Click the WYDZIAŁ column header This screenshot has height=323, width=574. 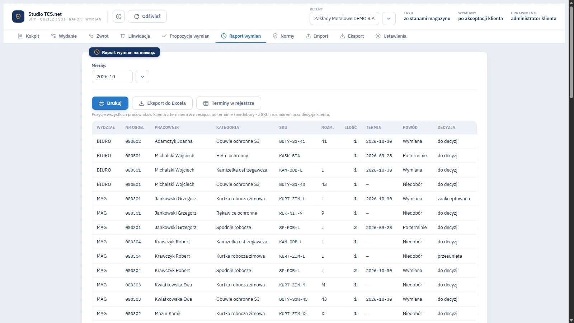click(x=106, y=127)
